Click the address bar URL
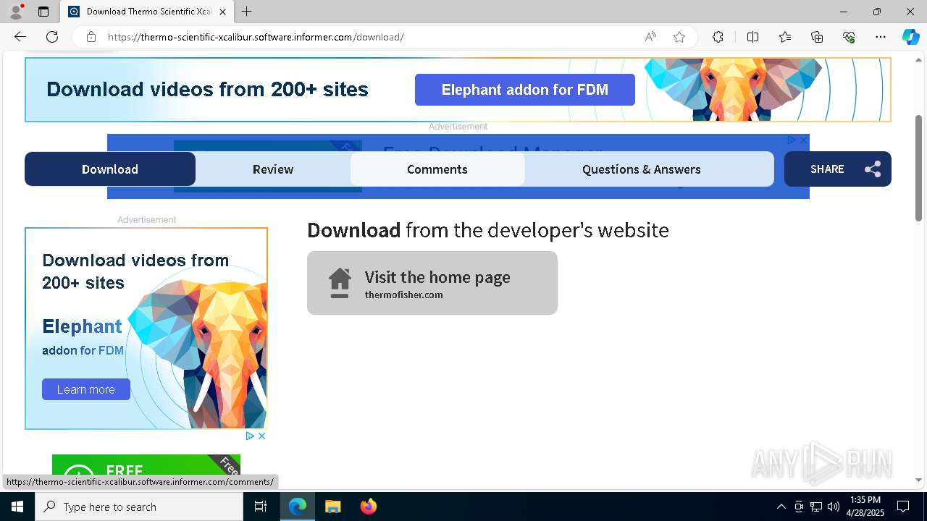927x521 pixels. click(256, 37)
